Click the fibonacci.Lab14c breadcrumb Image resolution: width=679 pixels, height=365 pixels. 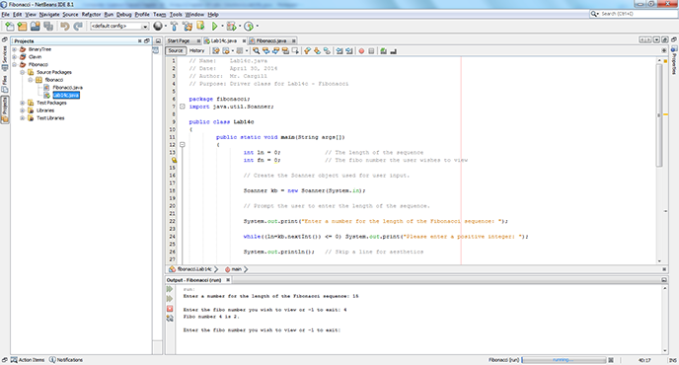(191, 269)
